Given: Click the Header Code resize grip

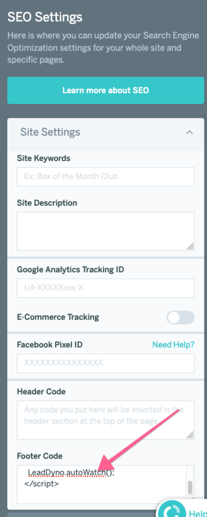Looking at the screenshot, I should click(x=190, y=435).
